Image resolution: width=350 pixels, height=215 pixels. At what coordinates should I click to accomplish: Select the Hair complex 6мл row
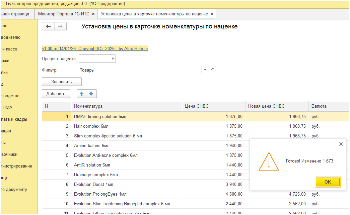pyautogui.click(x=91, y=126)
